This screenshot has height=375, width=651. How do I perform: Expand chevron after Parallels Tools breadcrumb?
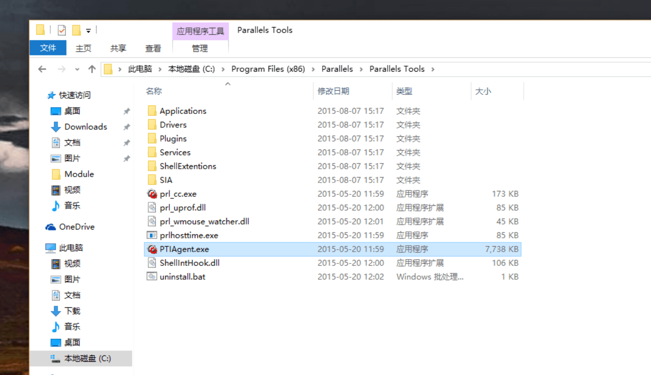pyautogui.click(x=433, y=69)
